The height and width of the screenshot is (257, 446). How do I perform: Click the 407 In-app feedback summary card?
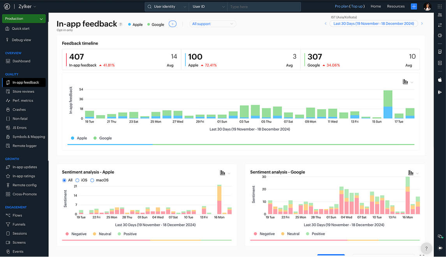tap(122, 59)
